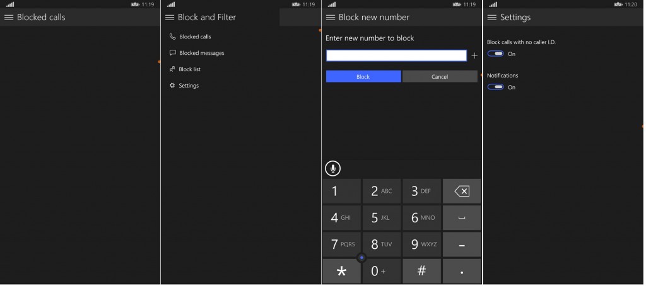
Task: Toggle Block calls with no caller I.D.
Action: click(496, 54)
